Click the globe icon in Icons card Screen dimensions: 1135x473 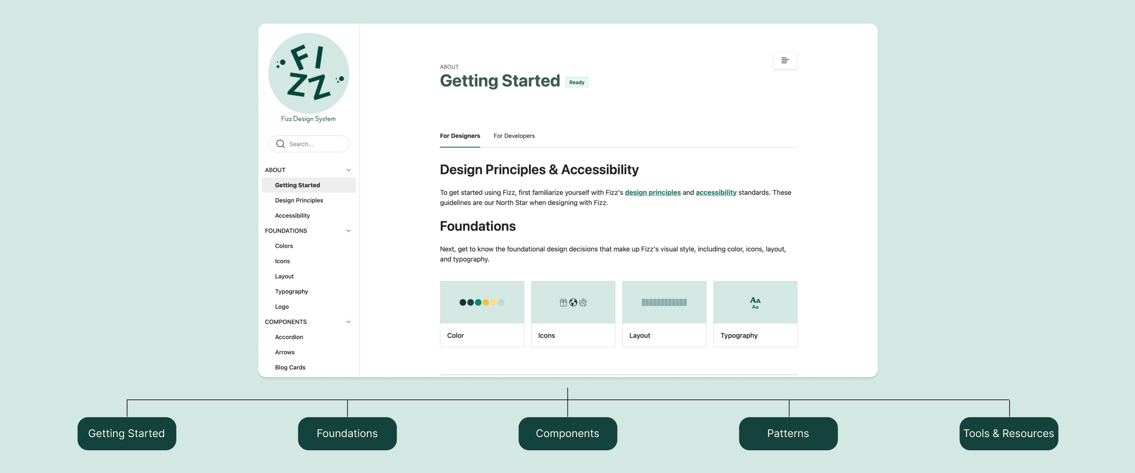pyautogui.click(x=573, y=303)
